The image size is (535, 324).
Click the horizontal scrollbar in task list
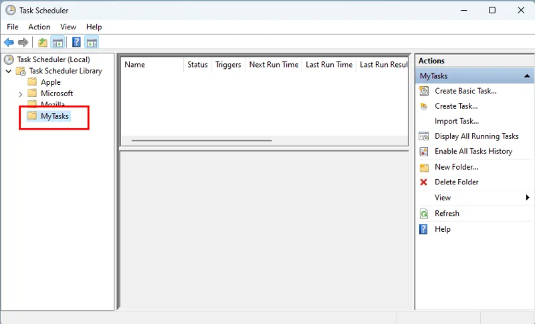point(201,141)
